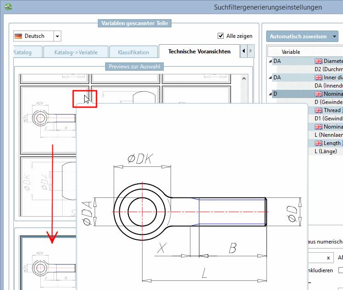The image size is (343, 290).
Task: Click the UK flag next to Diamete
Action: pyautogui.click(x=318, y=61)
